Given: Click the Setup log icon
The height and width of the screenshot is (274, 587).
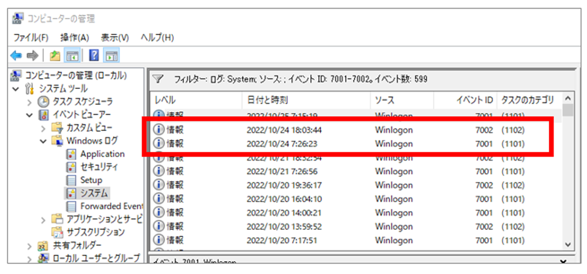Looking at the screenshot, I should [x=71, y=180].
